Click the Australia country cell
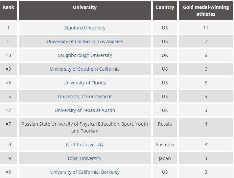234x178 pixels. [165, 145]
